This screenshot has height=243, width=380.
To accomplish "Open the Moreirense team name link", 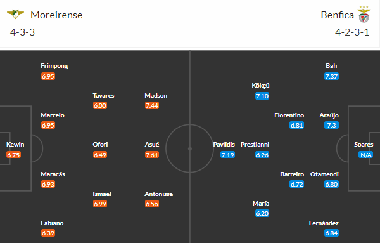I will (x=56, y=15).
